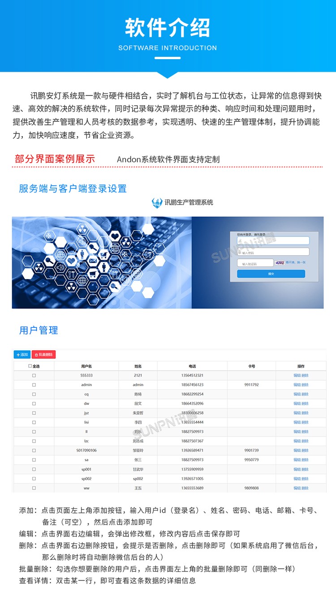Check the box for the admin row

click(34, 385)
